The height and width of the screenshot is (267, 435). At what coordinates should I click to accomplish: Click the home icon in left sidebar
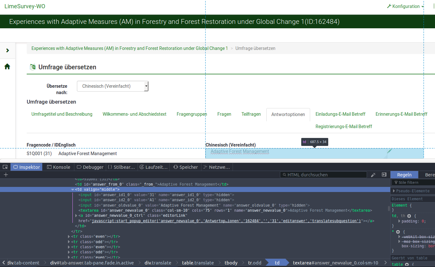[x=7, y=66]
